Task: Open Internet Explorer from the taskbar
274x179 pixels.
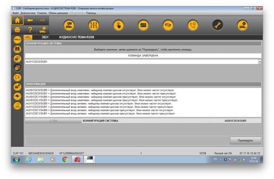Action: point(29,160)
